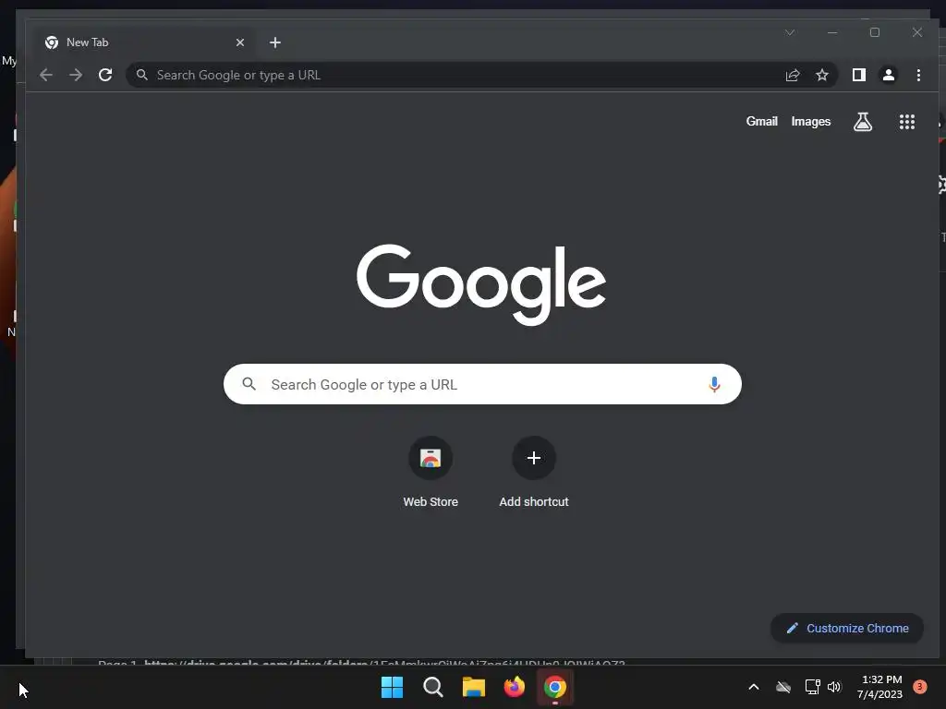Open the Chrome side panel

click(858, 75)
